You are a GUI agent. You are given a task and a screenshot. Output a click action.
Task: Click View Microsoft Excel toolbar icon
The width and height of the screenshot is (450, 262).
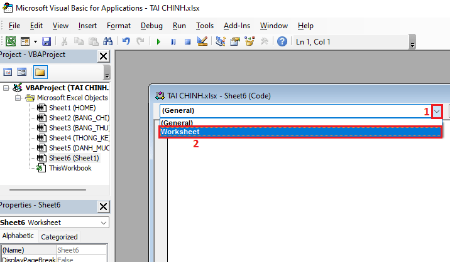pos(11,41)
